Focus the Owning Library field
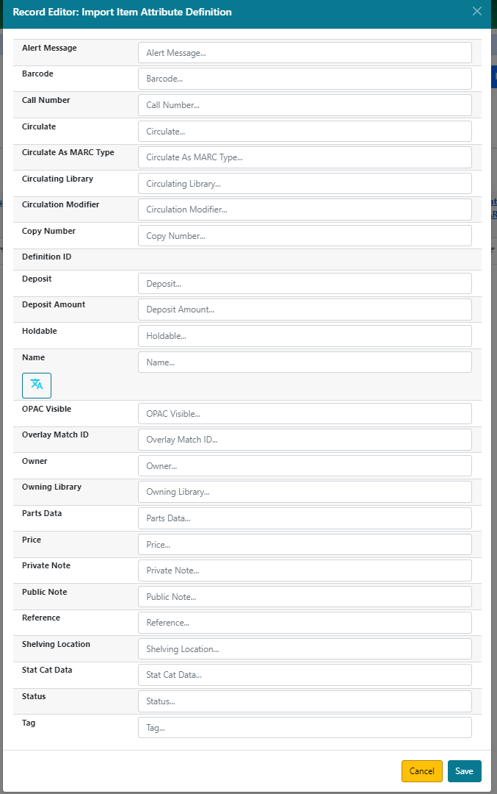This screenshot has width=497, height=794. tap(305, 492)
